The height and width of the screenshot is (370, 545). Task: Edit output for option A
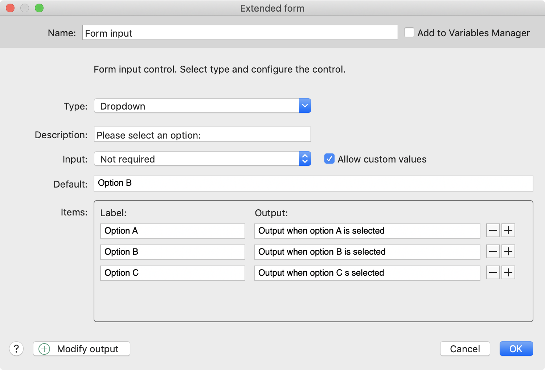tap(367, 231)
